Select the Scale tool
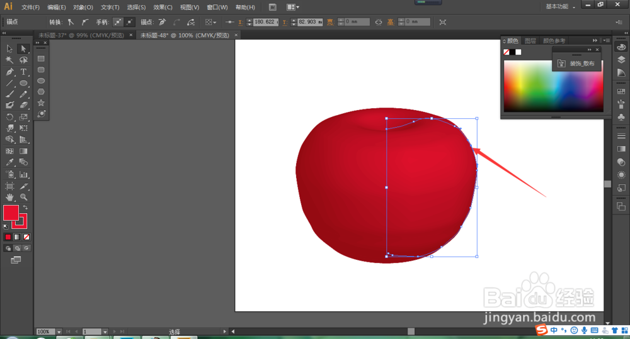The image size is (630, 339). (x=23, y=117)
